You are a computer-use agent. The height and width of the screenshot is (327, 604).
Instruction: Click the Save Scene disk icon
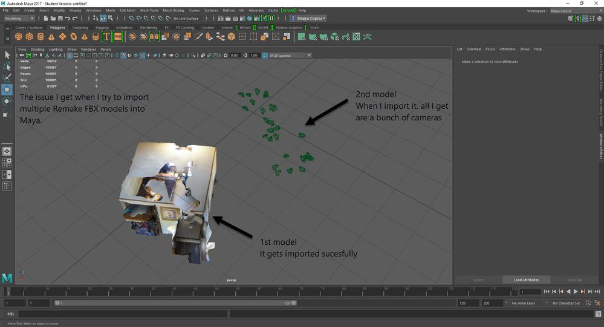tap(60, 18)
